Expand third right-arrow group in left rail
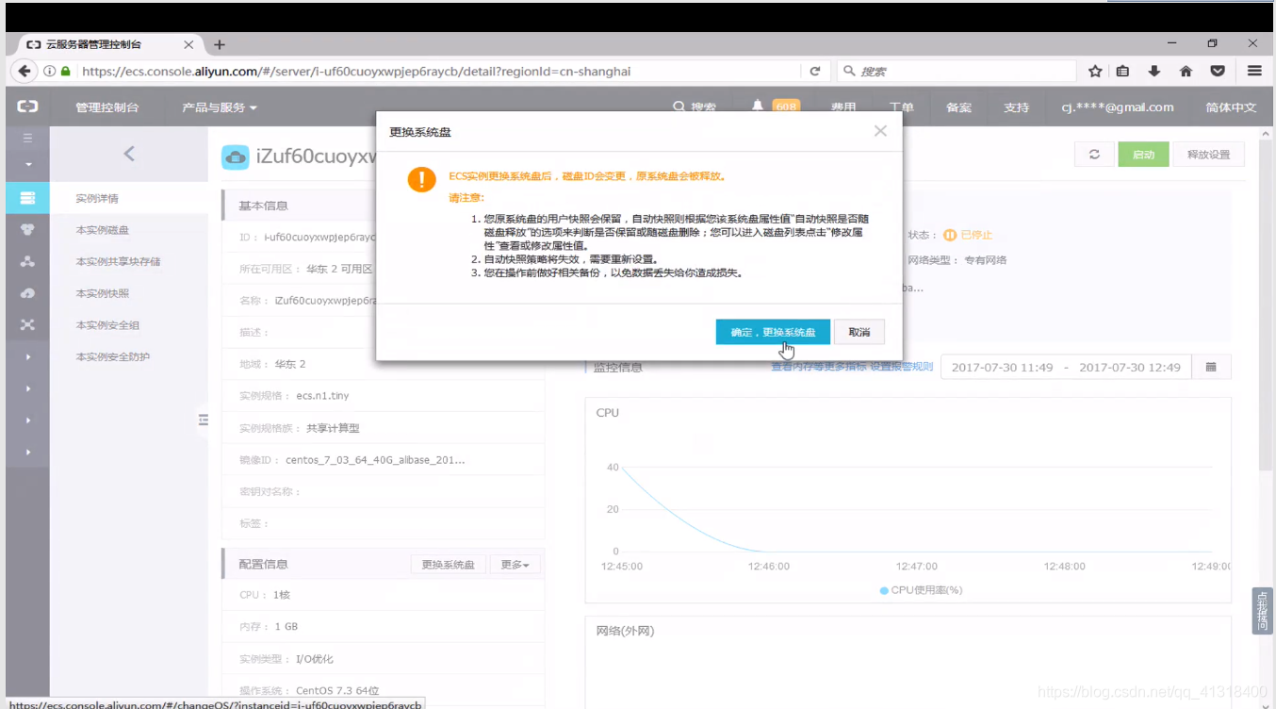 click(x=28, y=420)
